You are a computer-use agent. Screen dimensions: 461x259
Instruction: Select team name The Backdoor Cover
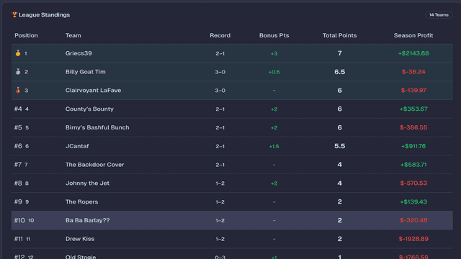(94, 165)
